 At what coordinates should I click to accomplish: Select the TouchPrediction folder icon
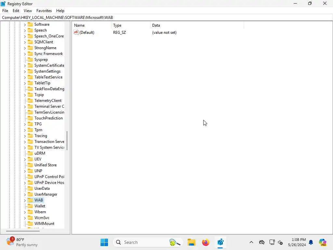click(x=30, y=118)
